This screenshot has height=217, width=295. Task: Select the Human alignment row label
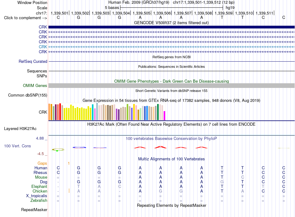pyautogui.click(x=41, y=168)
